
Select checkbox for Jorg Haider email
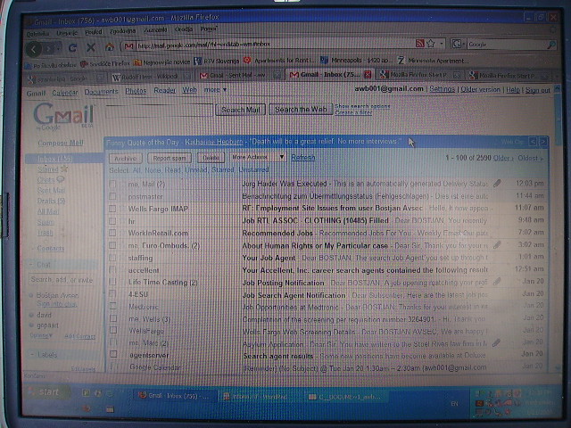tap(112, 185)
